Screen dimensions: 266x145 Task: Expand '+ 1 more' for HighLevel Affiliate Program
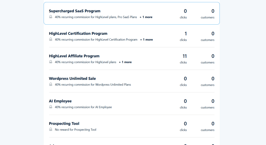click(x=125, y=62)
